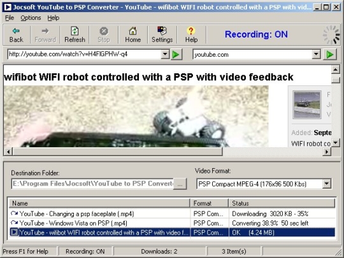Click the URL address input field
Viewport: 344px width, 258px height.
(84, 54)
